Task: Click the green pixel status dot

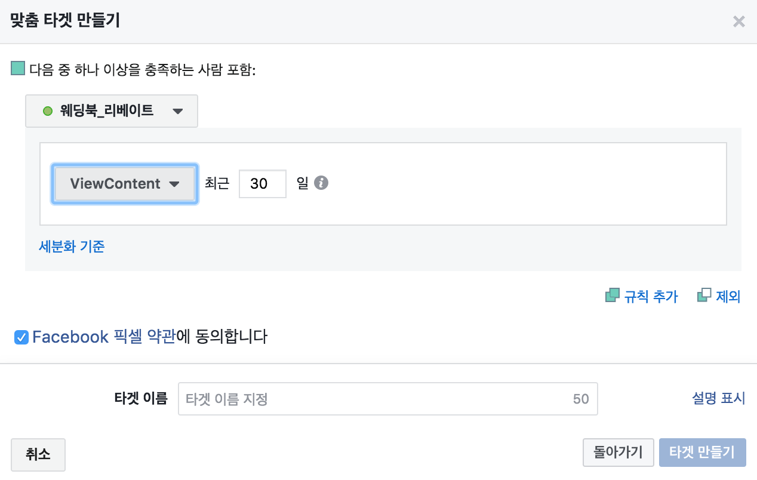Action: 47,111
